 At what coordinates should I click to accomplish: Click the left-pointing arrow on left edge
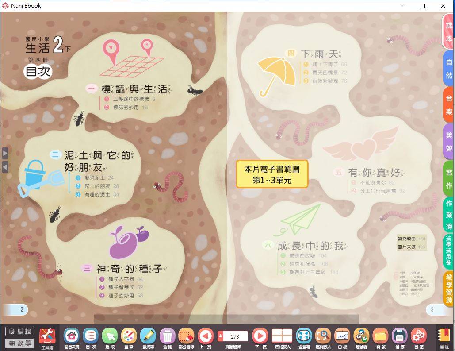[x=5, y=167]
